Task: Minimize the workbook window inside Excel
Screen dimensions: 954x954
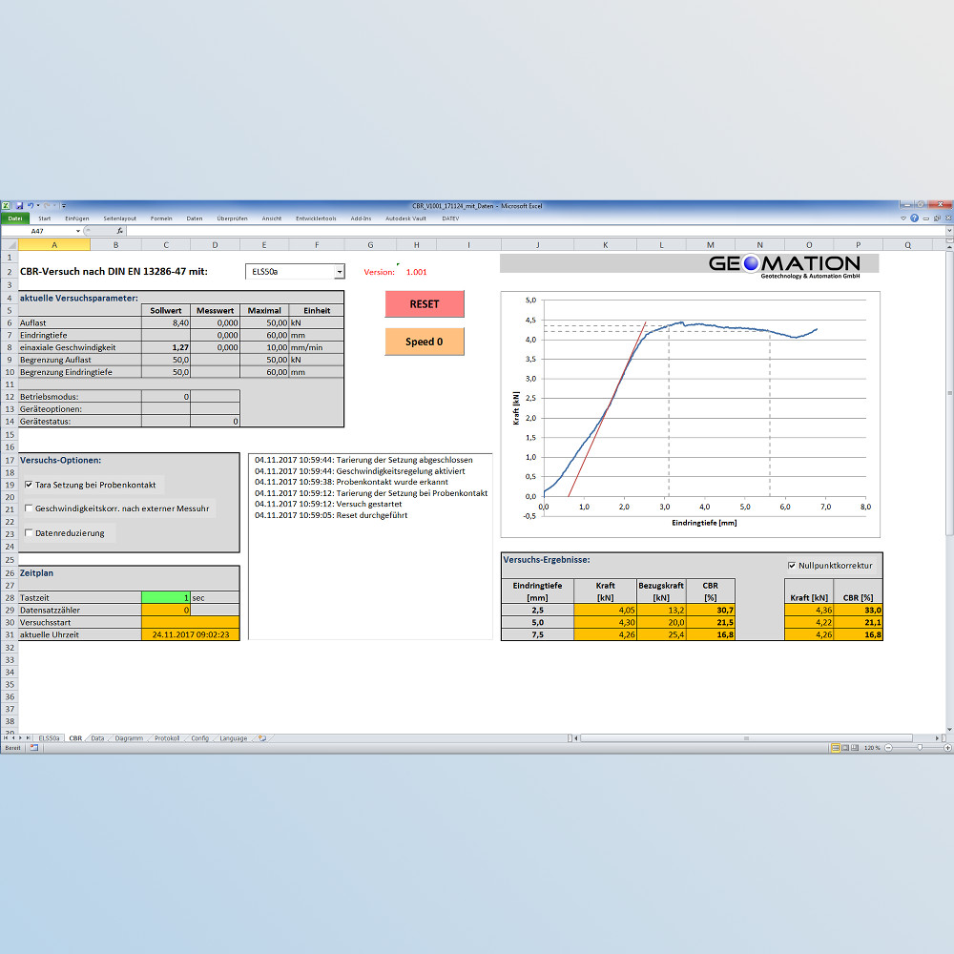Action: point(926,218)
